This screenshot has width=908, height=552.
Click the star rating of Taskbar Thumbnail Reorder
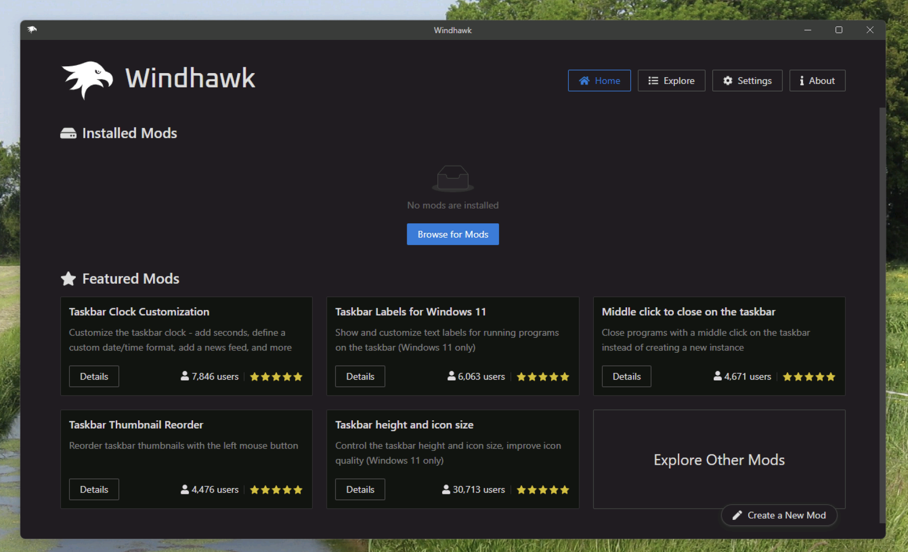[276, 490]
